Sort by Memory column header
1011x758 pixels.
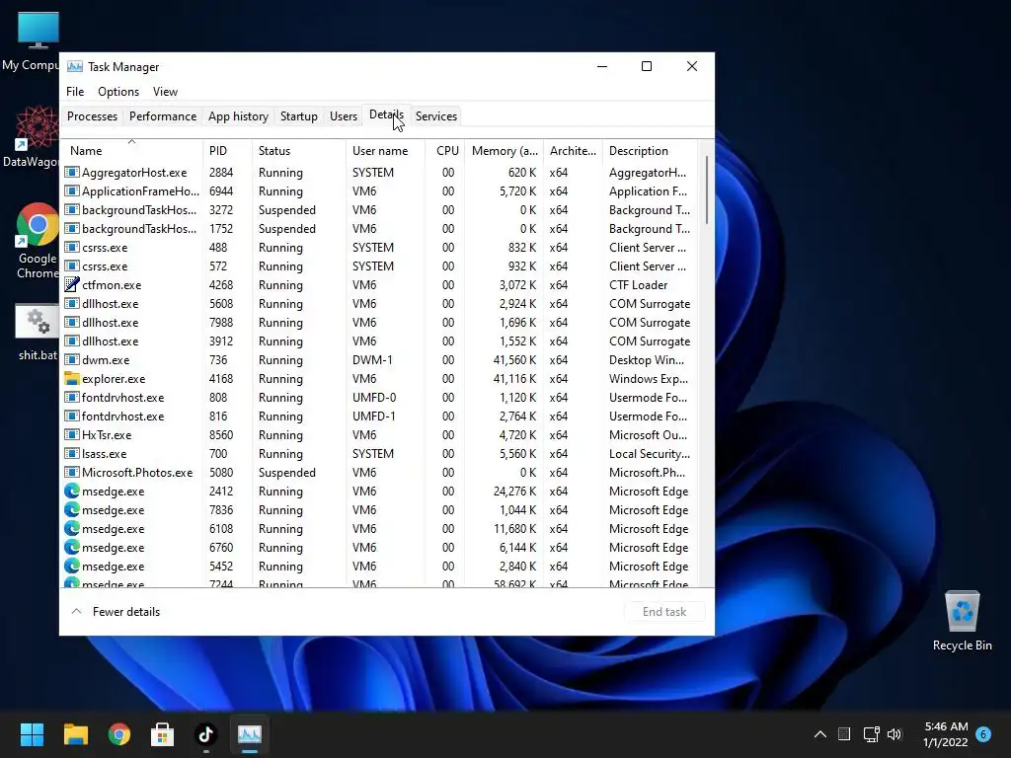coord(505,150)
